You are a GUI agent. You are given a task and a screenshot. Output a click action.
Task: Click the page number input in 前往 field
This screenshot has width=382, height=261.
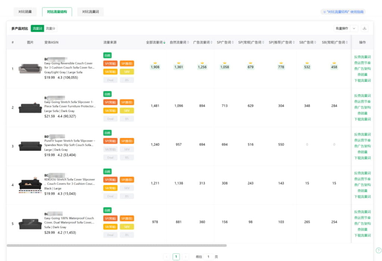(208, 257)
